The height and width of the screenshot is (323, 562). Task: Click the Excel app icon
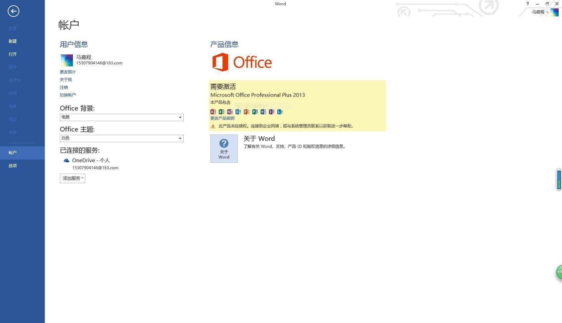click(221, 112)
